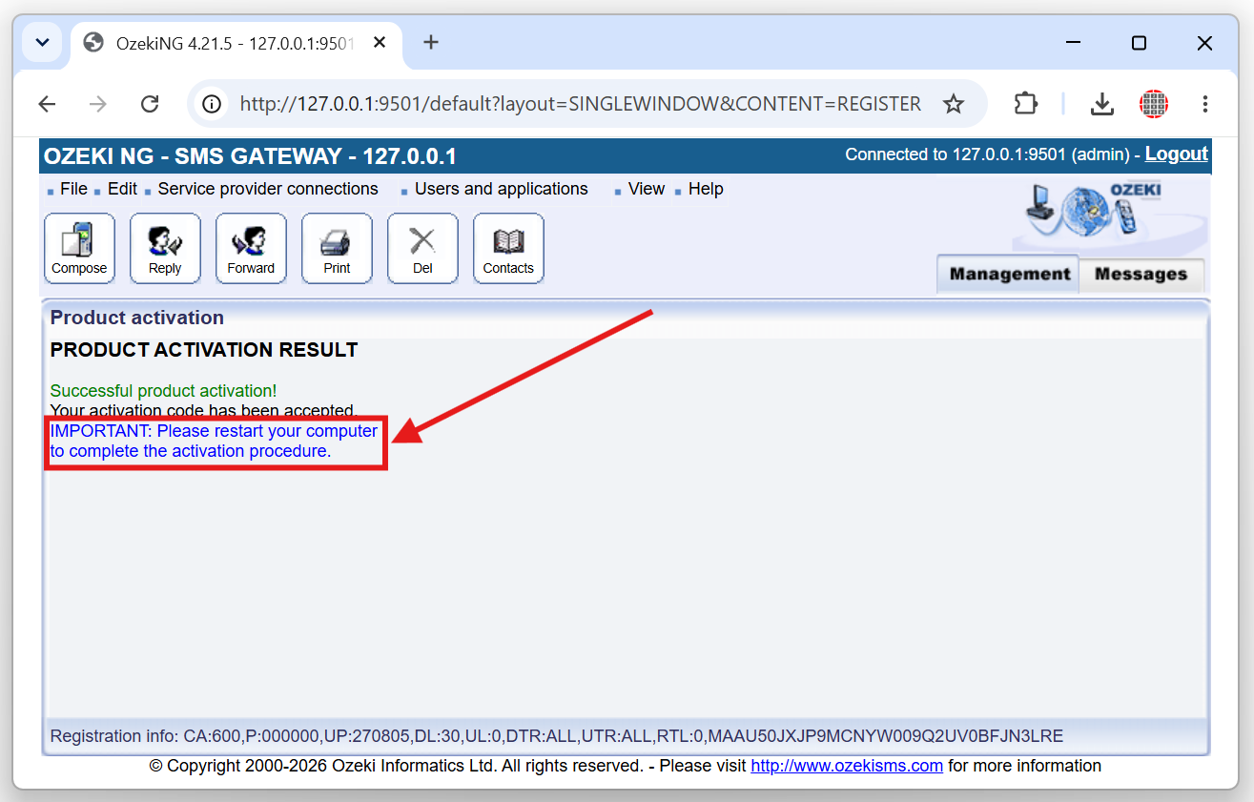Expand the tab search dropdown
The image size is (1254, 802).
click(42, 43)
